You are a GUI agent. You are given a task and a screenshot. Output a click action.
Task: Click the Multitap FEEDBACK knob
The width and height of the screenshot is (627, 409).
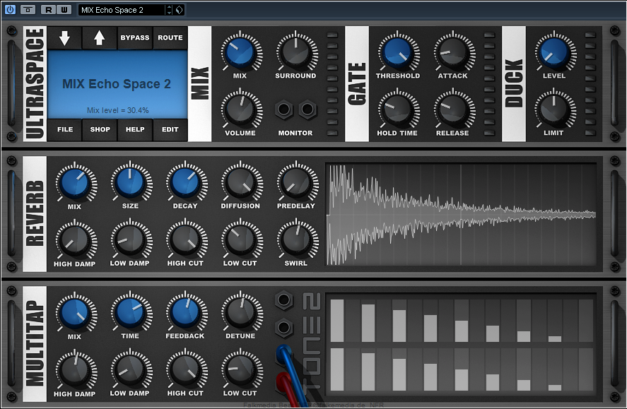(x=186, y=313)
